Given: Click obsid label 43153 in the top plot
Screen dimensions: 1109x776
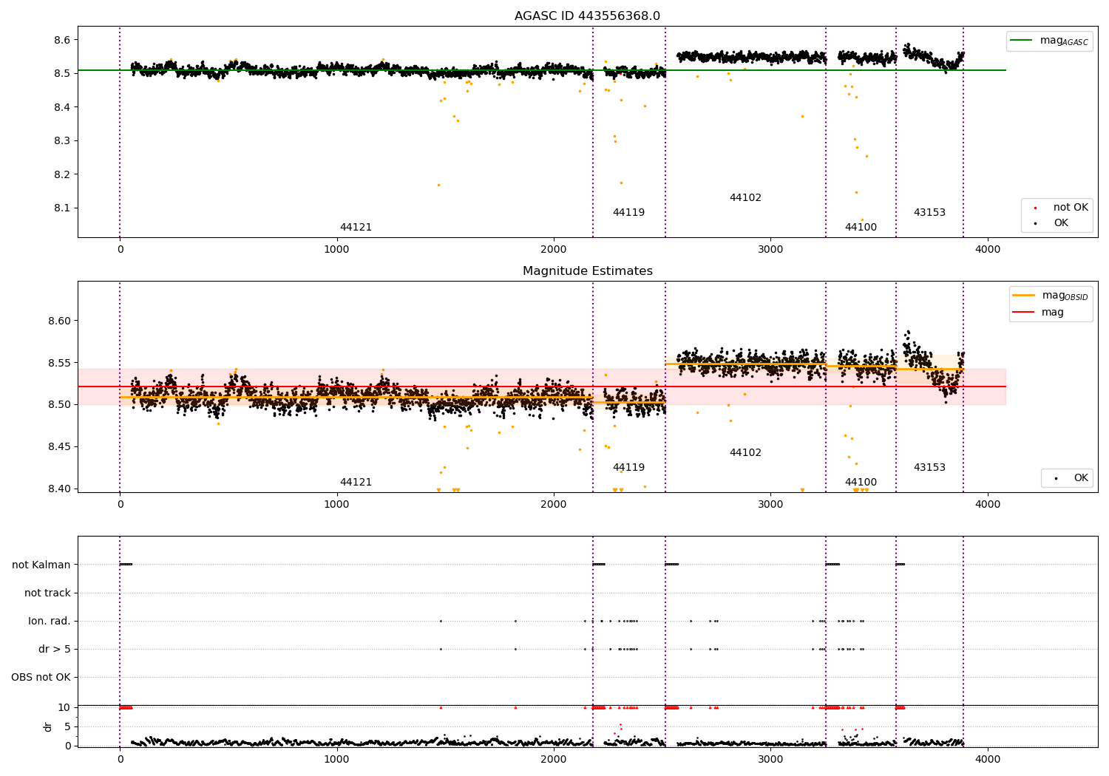Looking at the screenshot, I should (929, 212).
